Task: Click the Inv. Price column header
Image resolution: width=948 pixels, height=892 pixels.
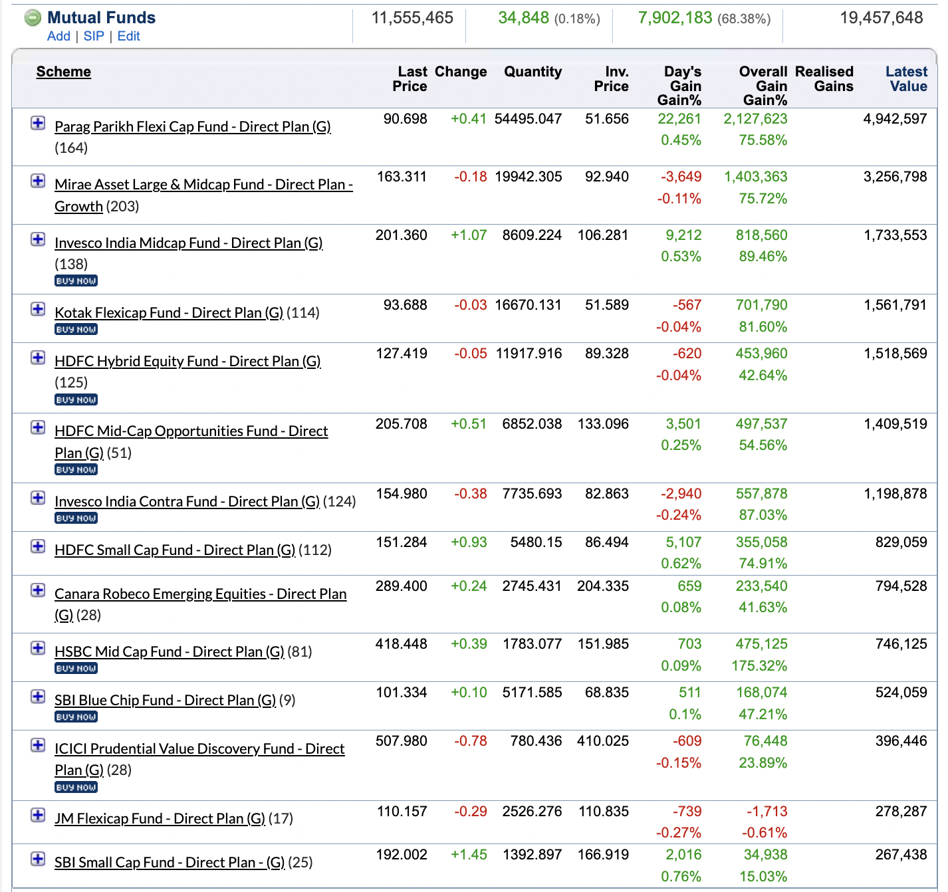Action: point(612,79)
